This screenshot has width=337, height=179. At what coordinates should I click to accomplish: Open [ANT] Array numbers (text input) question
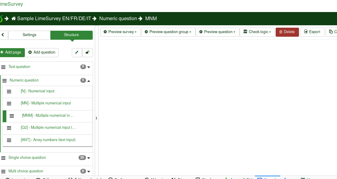click(x=48, y=140)
